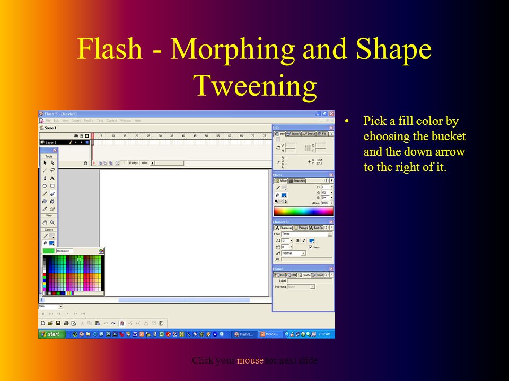Click the Bold button in Character panel
Viewport: 509px width, 381px height.
pyautogui.click(x=297, y=240)
